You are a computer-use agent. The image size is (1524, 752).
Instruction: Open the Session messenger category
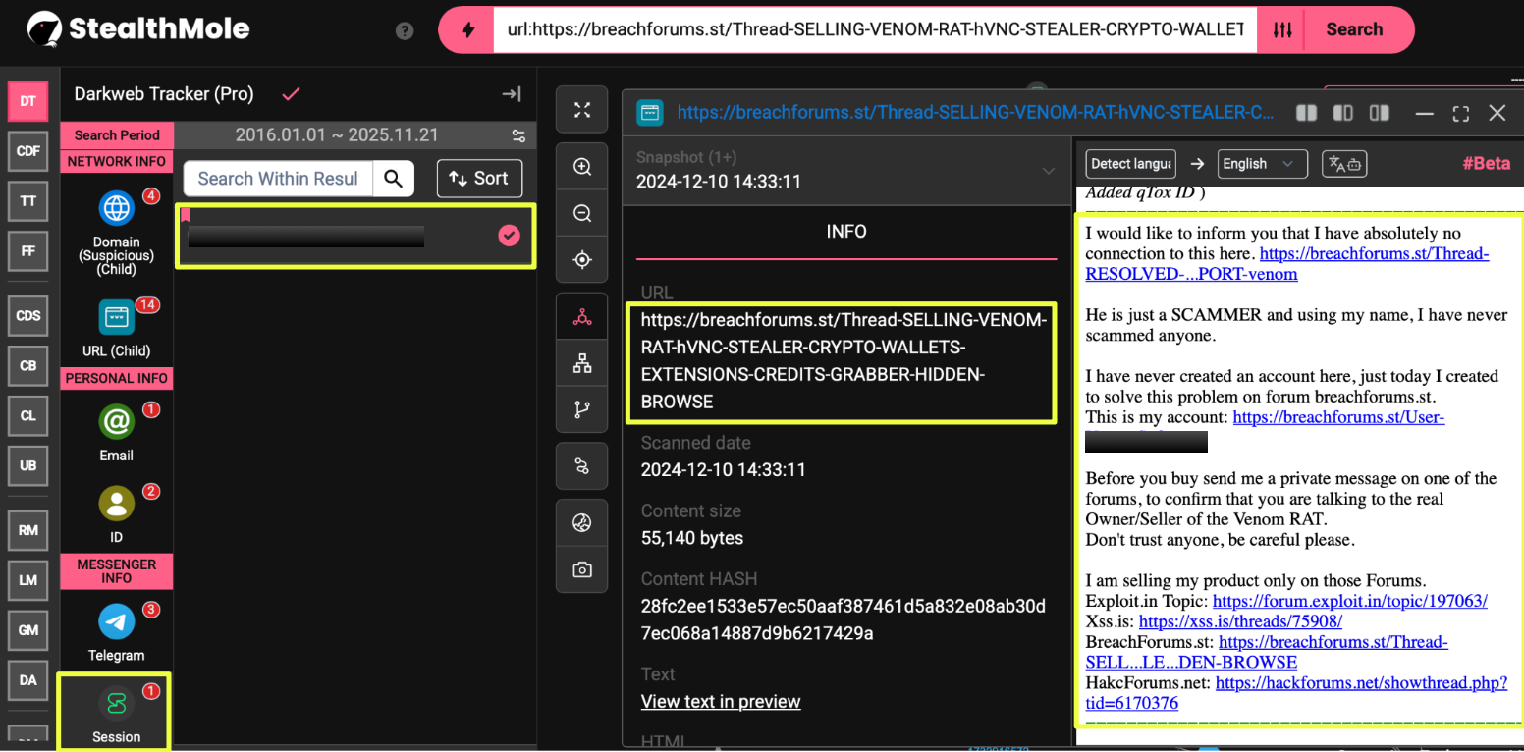(116, 712)
